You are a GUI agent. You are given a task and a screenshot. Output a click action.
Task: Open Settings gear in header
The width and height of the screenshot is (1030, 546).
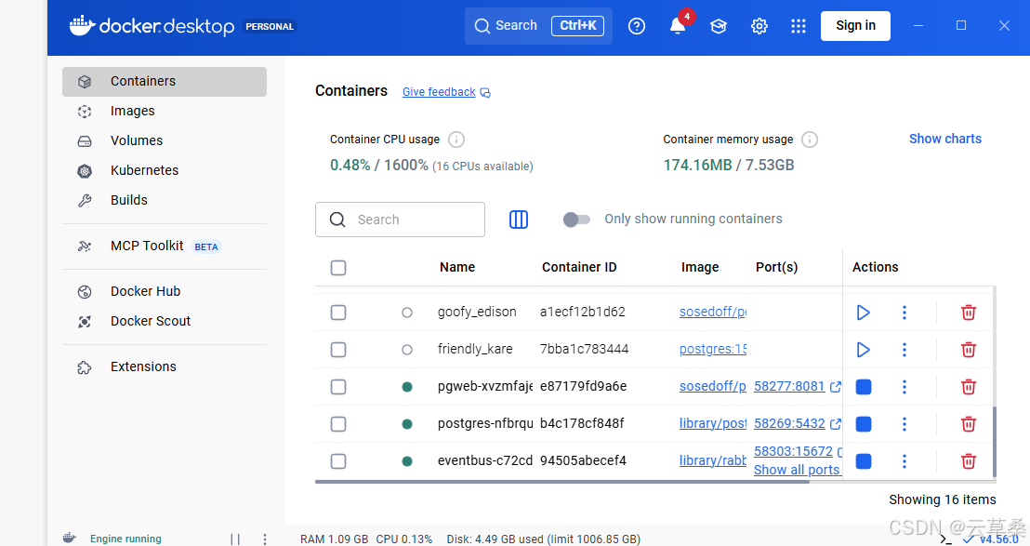click(x=759, y=26)
